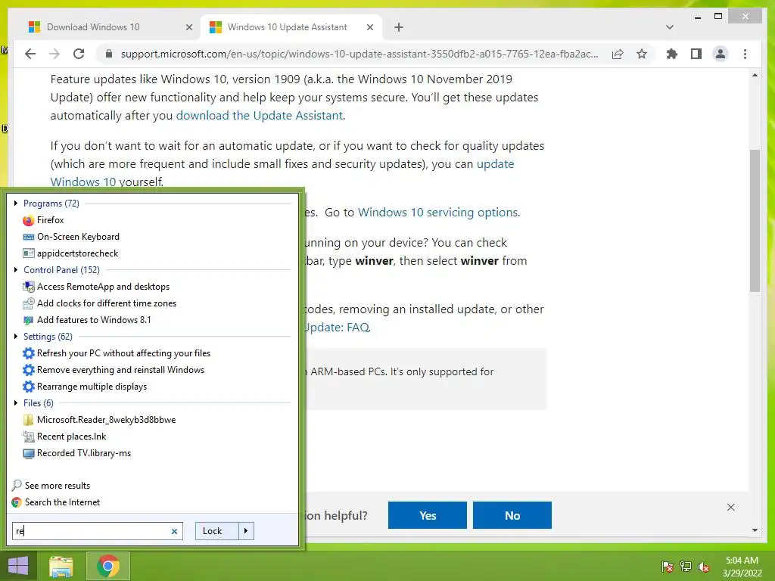Image resolution: width=775 pixels, height=581 pixels.
Task: Close the Windows 10 Update Assistant tab
Action: (x=369, y=27)
